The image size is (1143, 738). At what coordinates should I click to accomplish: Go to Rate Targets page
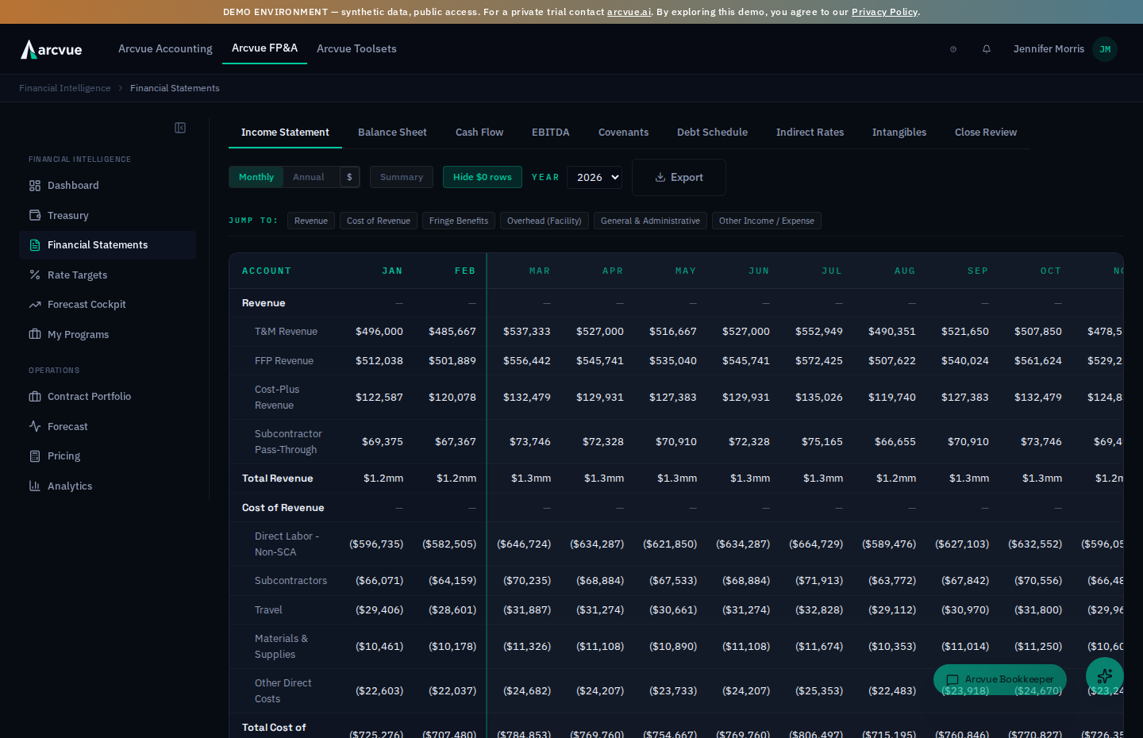107,275
